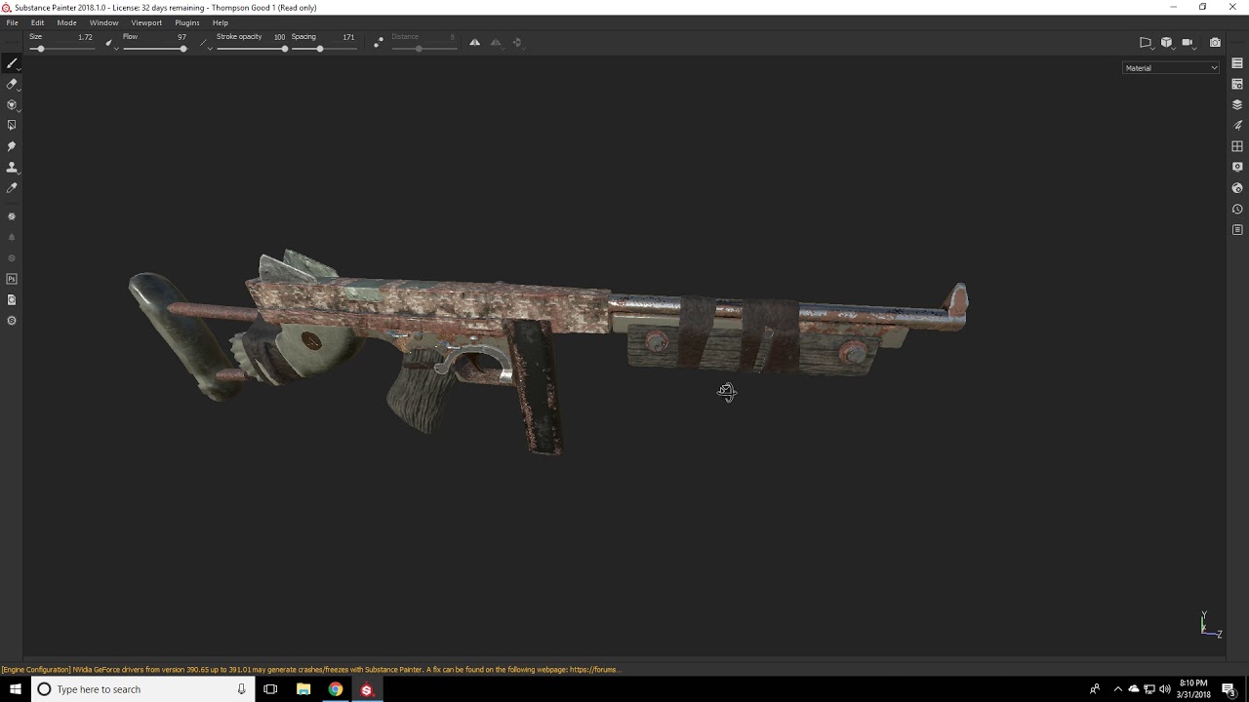Expand the perspective view mode dropdown
The height and width of the screenshot is (702, 1249).
click(1147, 43)
